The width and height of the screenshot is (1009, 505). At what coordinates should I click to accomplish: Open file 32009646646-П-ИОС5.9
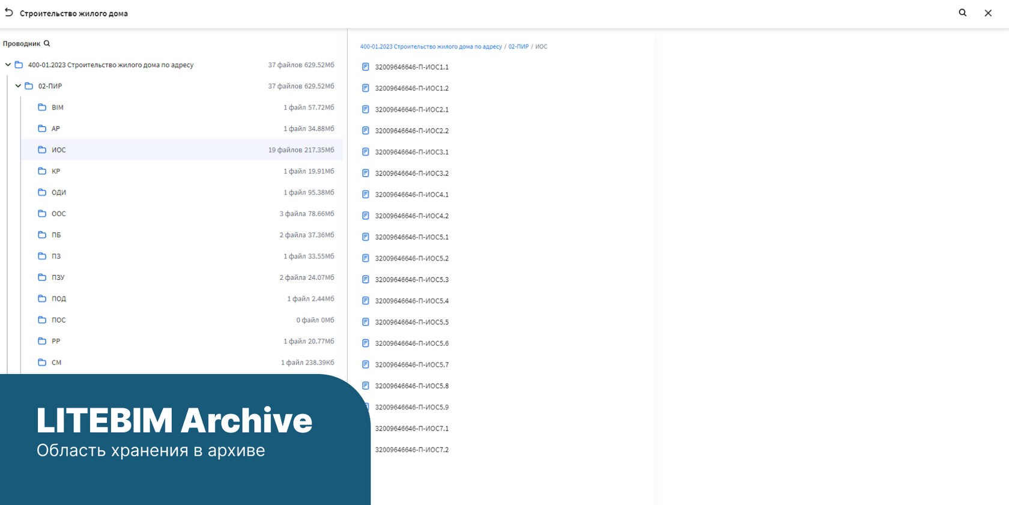point(411,407)
